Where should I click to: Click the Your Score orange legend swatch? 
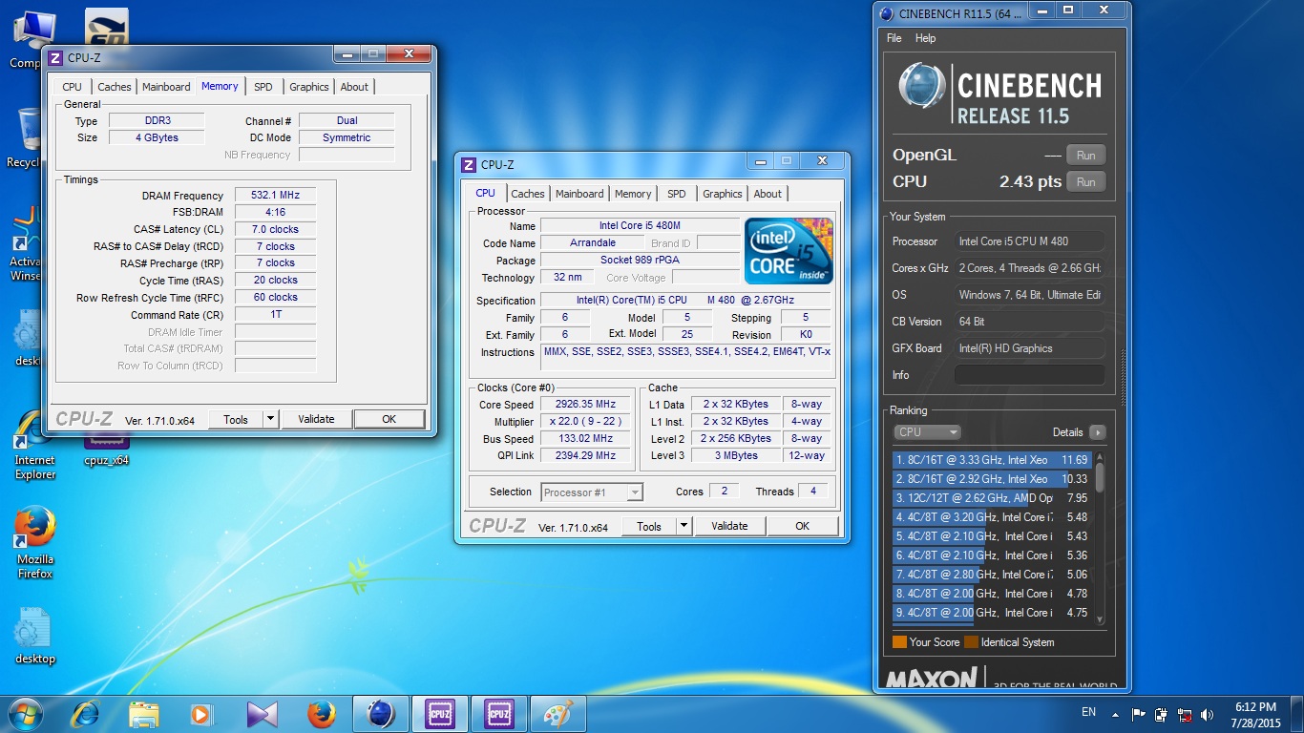click(x=899, y=642)
